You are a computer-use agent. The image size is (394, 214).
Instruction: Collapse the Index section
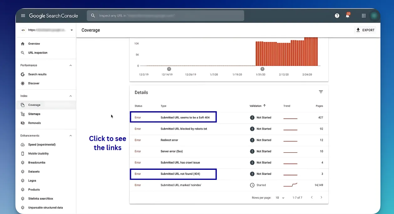(x=70, y=96)
